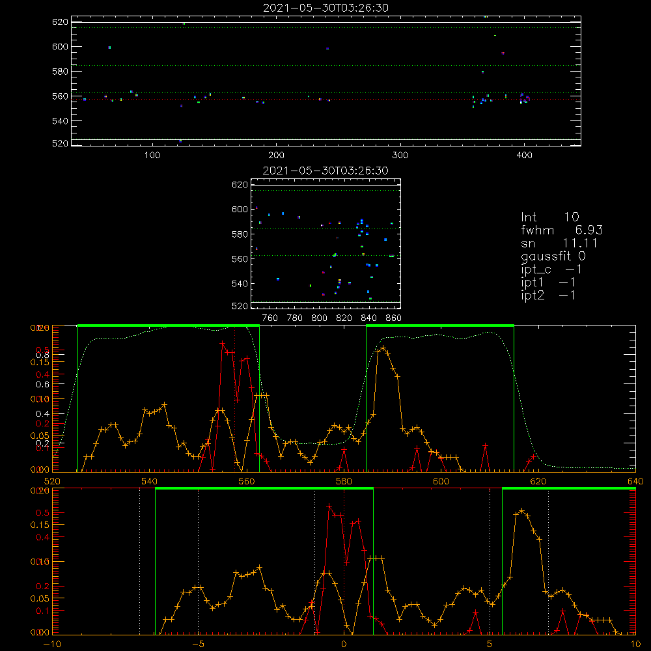Click the 780 x-axis tick label
Viewport: 651px width, 651px height.
tap(295, 318)
